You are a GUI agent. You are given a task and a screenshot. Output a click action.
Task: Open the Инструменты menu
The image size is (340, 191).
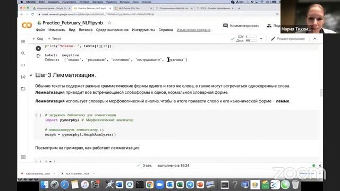point(143,30)
